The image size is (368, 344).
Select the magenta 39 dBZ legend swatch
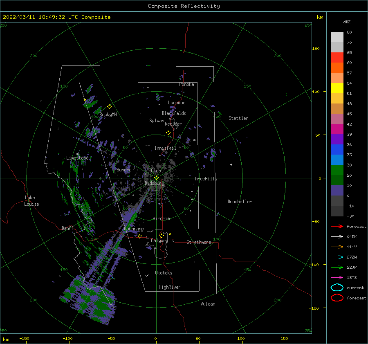(337, 129)
